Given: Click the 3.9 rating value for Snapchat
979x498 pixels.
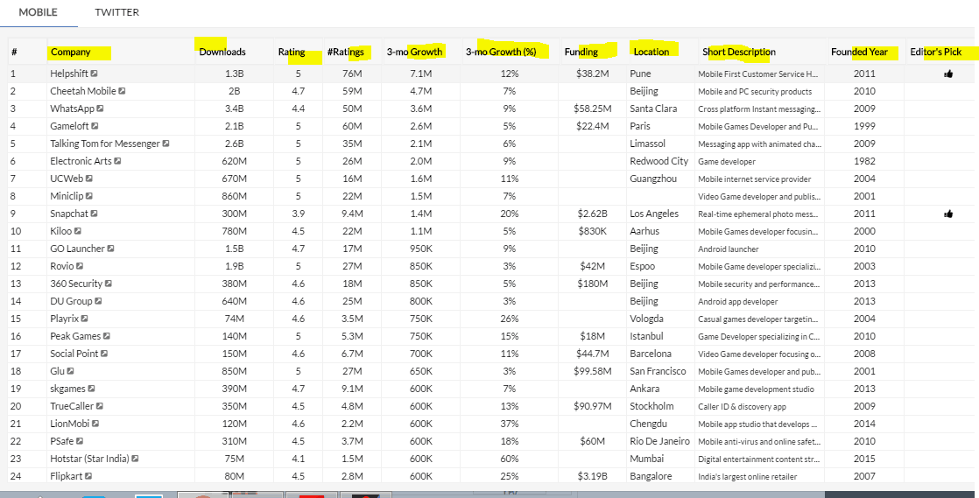Looking at the screenshot, I should 299,214.
